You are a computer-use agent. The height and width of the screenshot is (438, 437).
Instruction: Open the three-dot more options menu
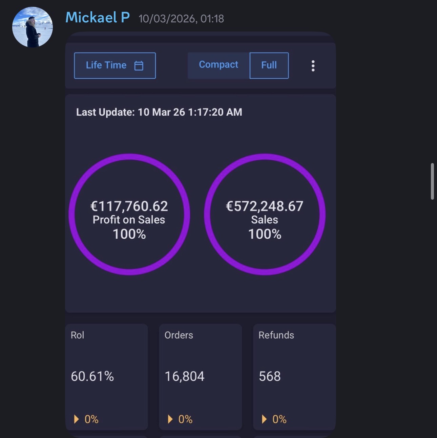click(313, 66)
